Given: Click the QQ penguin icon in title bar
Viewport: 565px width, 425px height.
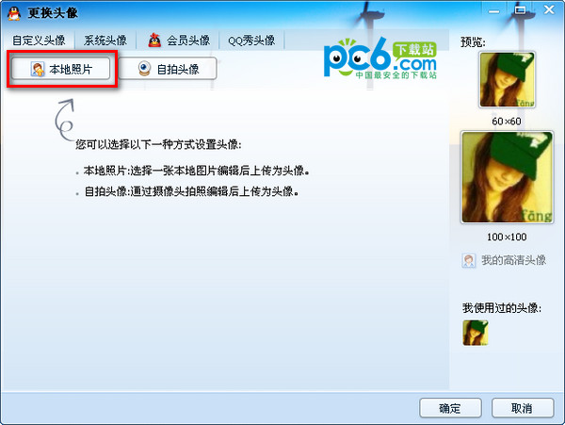Looking at the screenshot, I should pyautogui.click(x=14, y=13).
